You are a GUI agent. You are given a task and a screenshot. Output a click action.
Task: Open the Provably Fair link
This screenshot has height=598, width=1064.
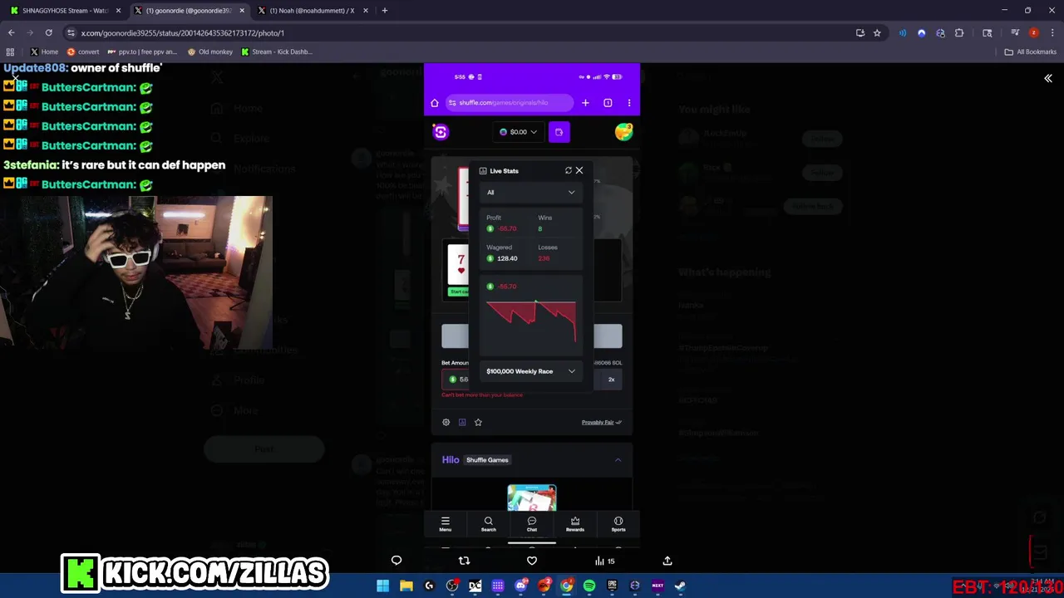pos(601,422)
